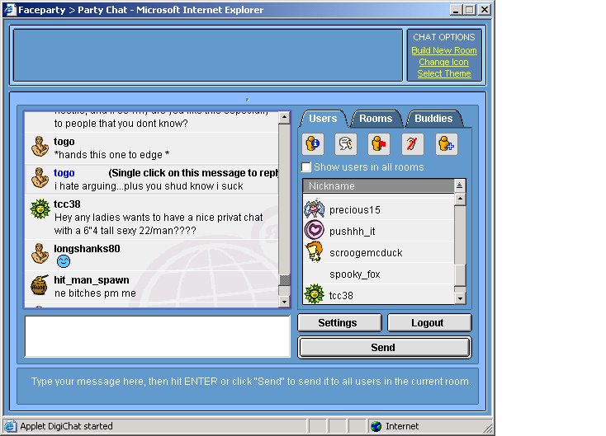Click the flag user icon
Screen dimensions: 606x436
379,144
